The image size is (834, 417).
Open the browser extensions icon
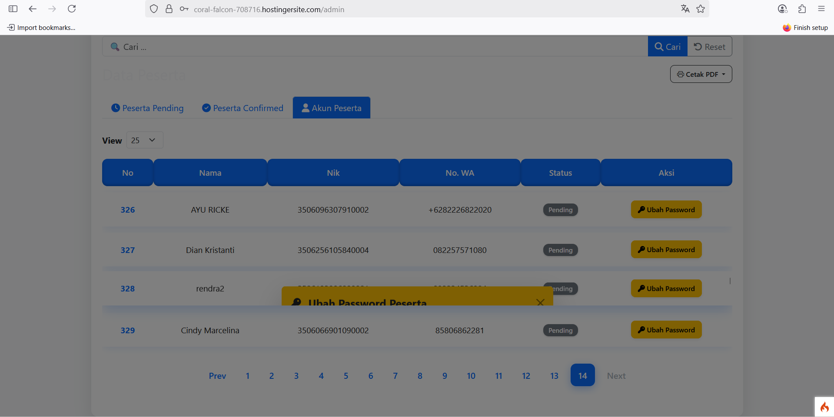pyautogui.click(x=802, y=9)
